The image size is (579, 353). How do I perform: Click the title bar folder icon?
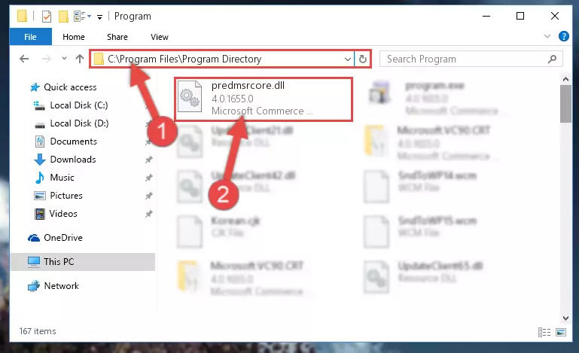[22, 16]
